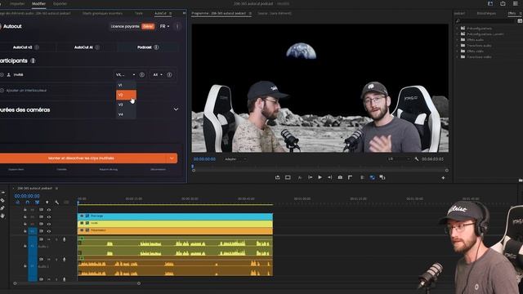Open the Program monitor button editor plus
This screenshot has height=294, width=523.
coord(443,178)
